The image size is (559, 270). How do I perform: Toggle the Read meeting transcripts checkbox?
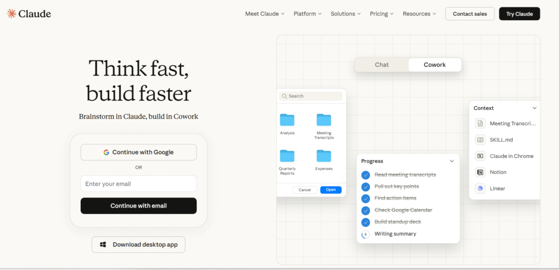pyautogui.click(x=366, y=175)
